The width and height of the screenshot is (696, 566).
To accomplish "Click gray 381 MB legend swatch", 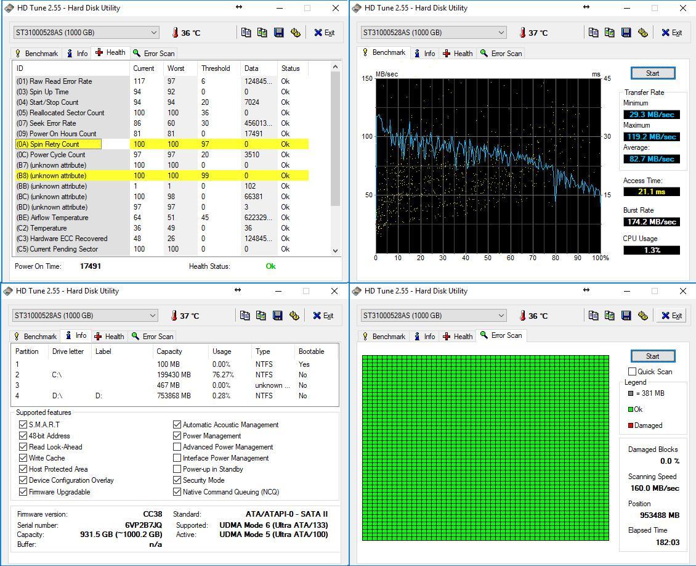I will (631, 393).
